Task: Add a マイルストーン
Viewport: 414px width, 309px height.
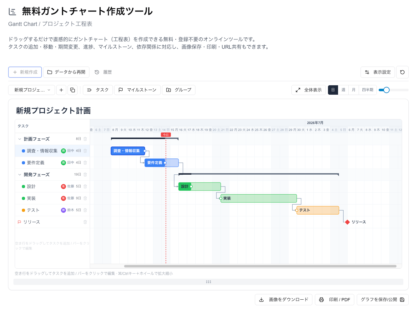Action: tap(138, 90)
